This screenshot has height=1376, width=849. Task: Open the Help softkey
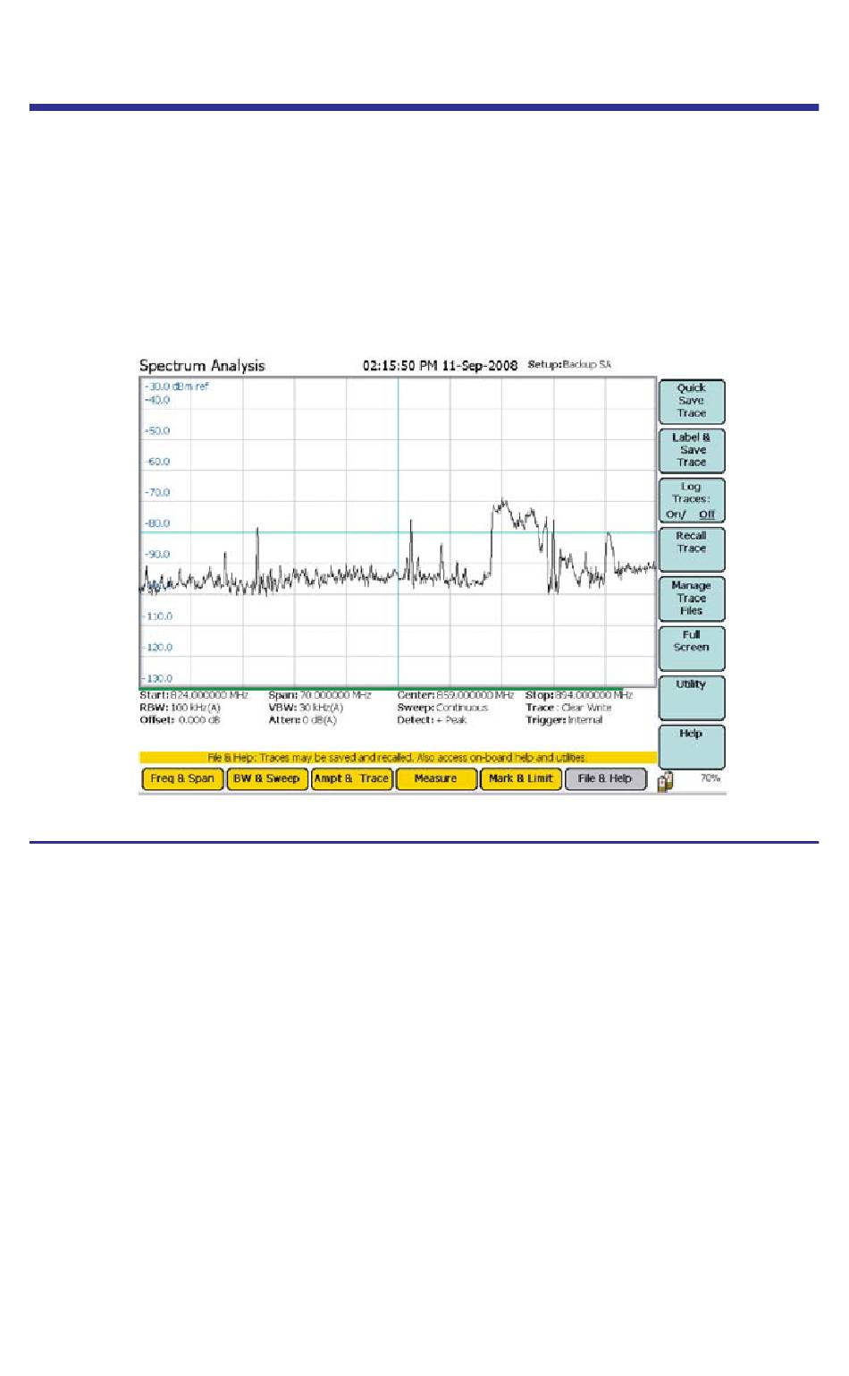[692, 747]
